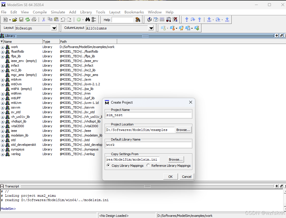Screen dimensions: 286x218
Task: Expand the ieee library node
Action: 2,131
